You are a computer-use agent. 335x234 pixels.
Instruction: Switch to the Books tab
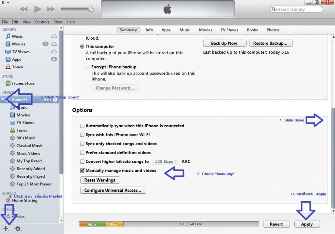click(252, 30)
